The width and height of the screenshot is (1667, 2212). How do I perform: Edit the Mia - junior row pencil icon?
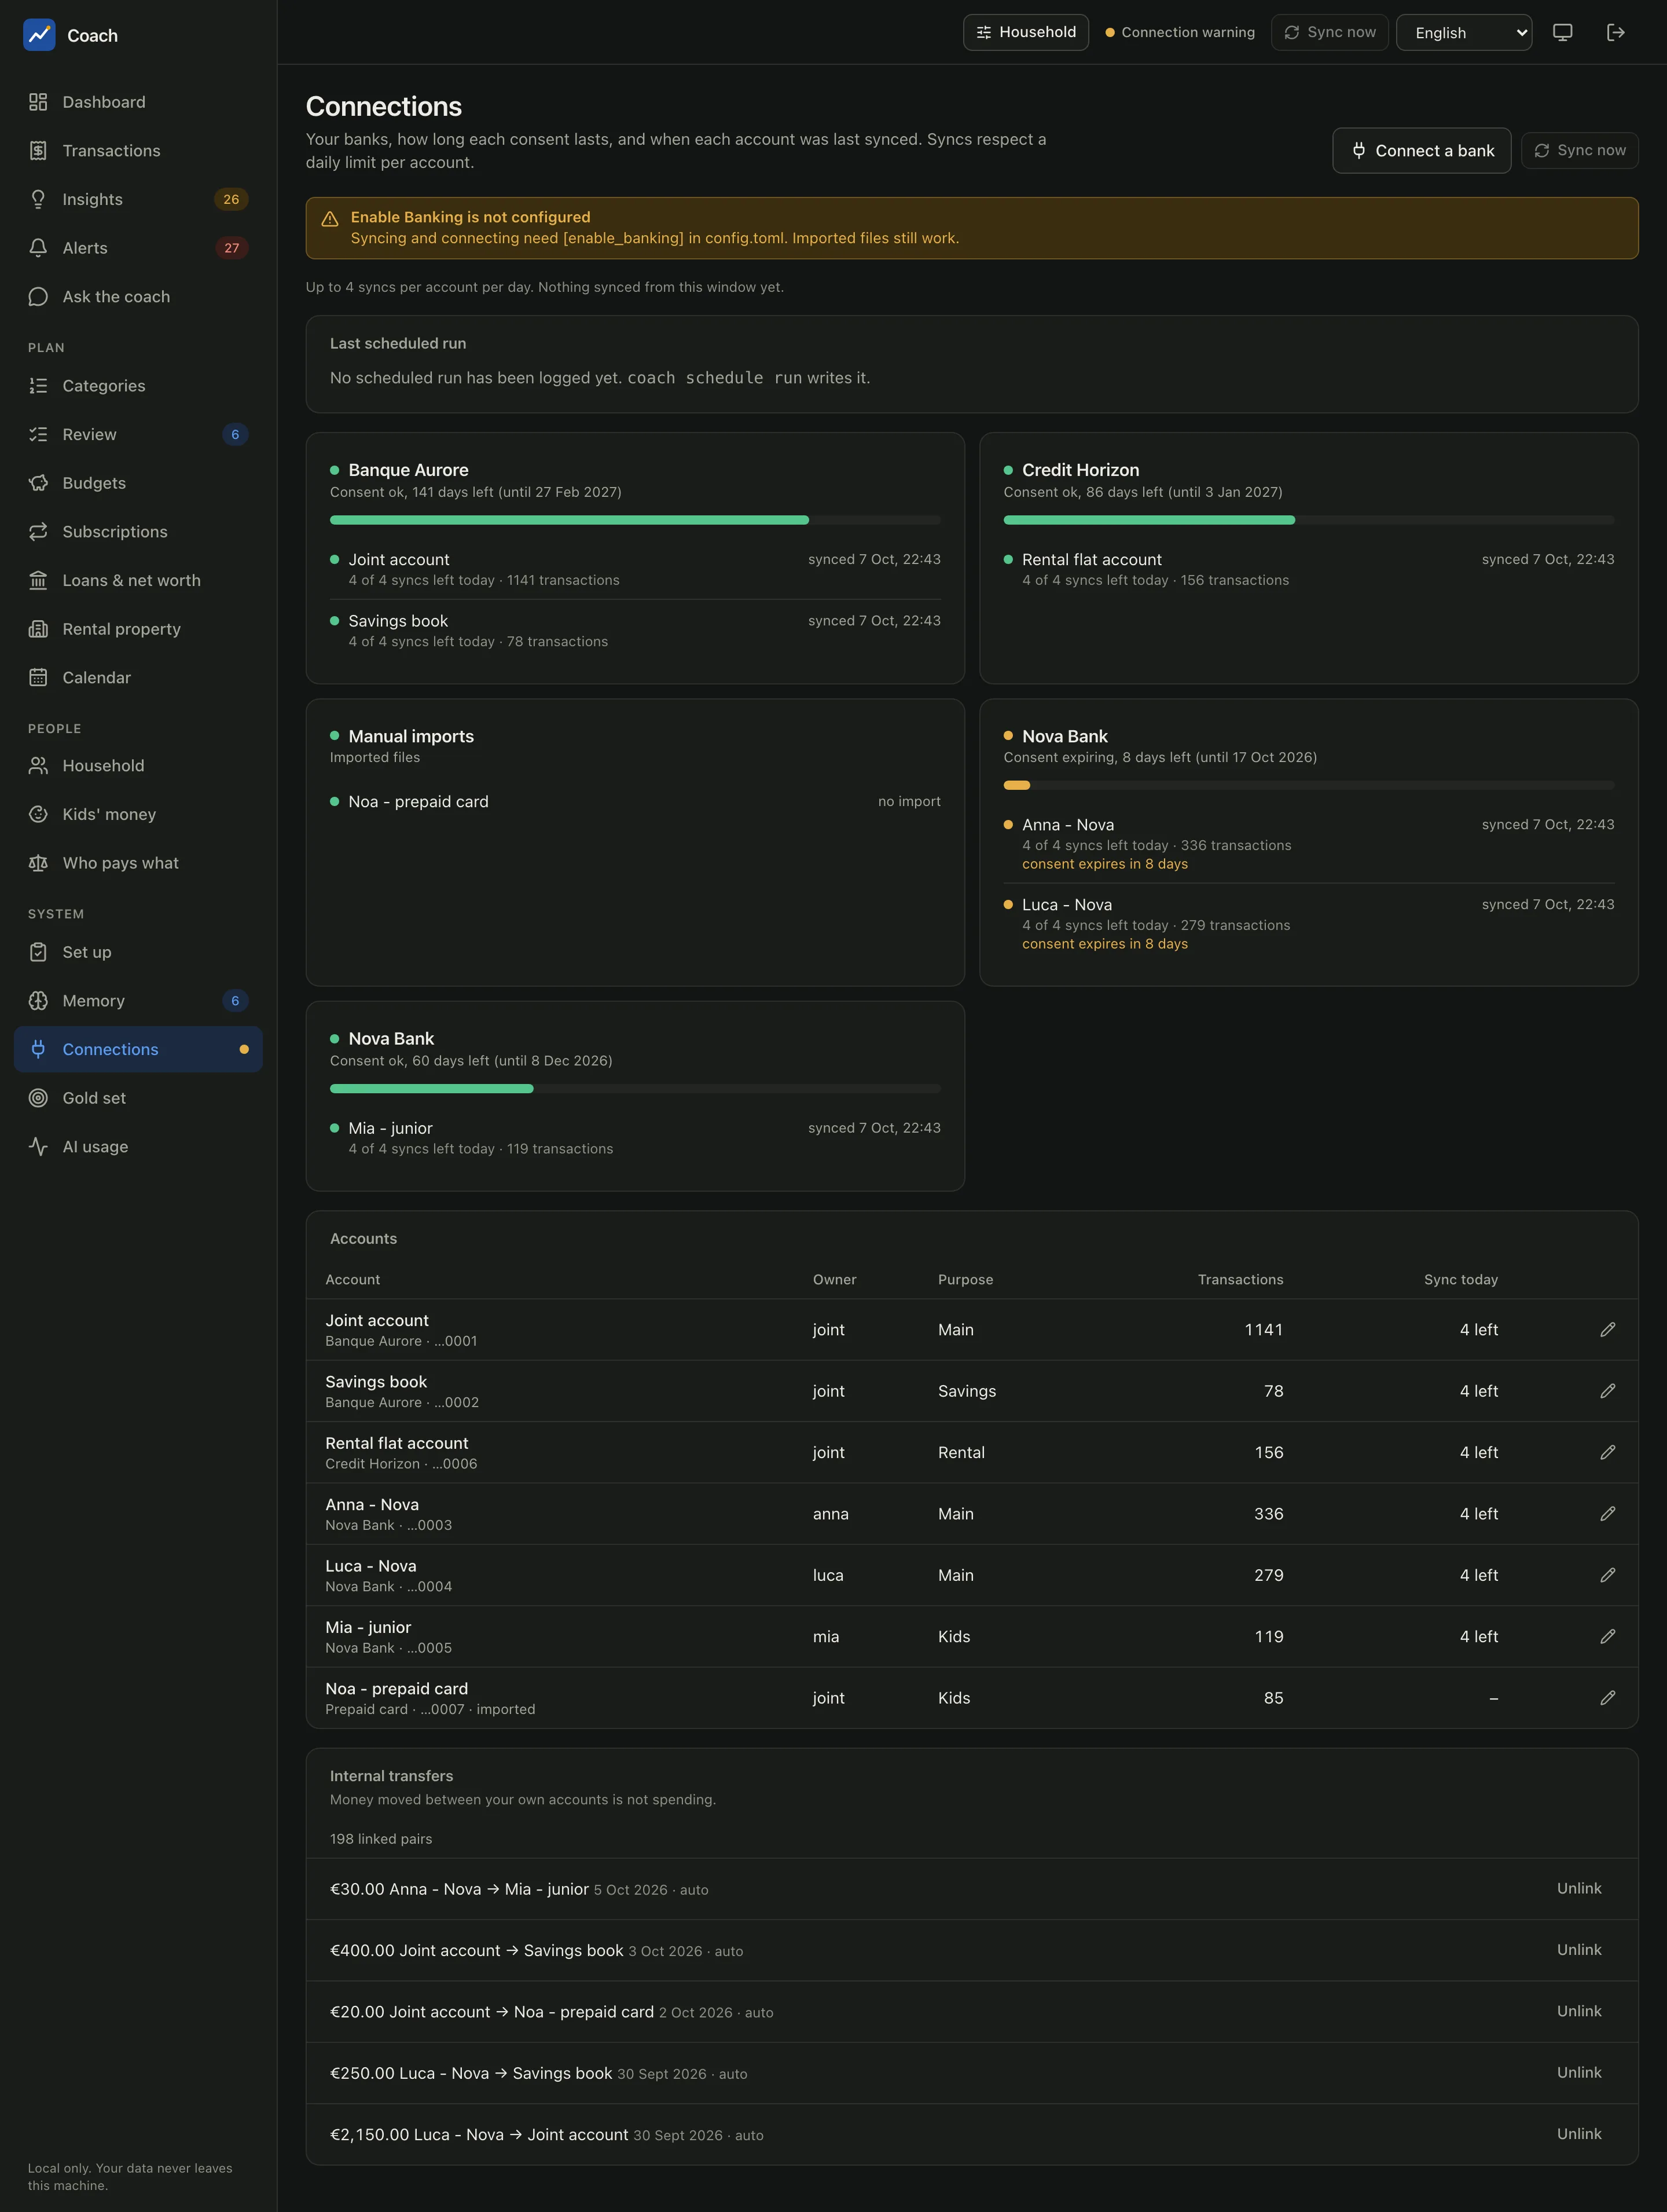(1607, 1636)
